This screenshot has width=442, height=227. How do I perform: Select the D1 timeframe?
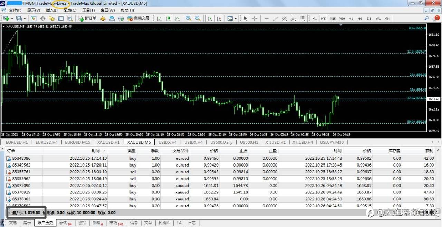pyautogui.click(x=369, y=18)
